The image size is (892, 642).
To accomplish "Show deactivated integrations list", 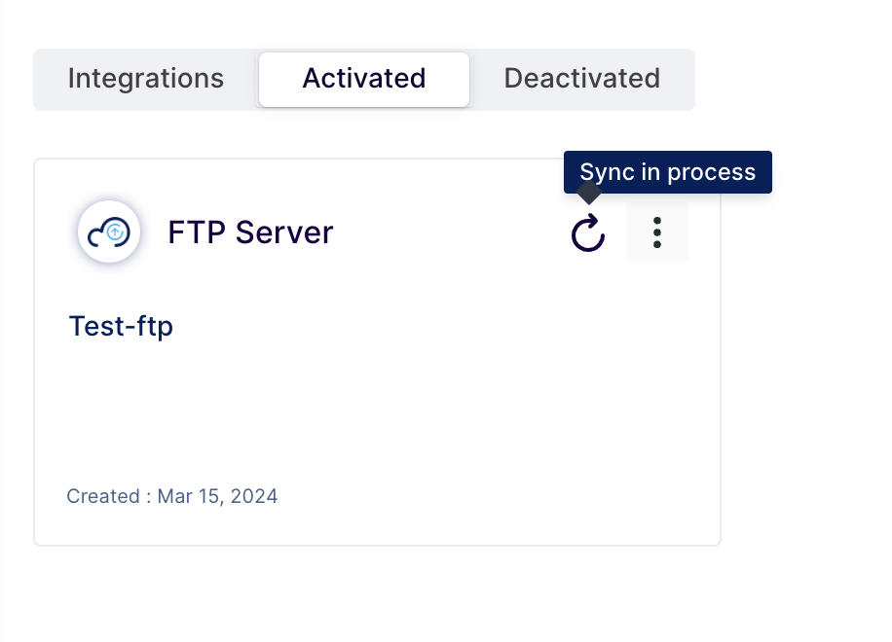I will coord(582,79).
